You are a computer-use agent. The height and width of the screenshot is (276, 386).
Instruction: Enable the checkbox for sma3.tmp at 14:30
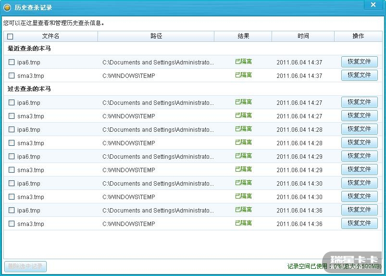point(12,197)
